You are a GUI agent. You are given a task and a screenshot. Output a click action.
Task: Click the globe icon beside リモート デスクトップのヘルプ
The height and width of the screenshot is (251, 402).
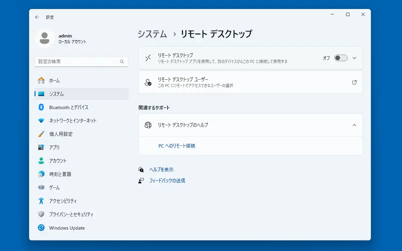[x=148, y=125]
